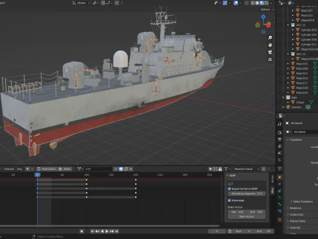Open the Key menu

coord(20,169)
